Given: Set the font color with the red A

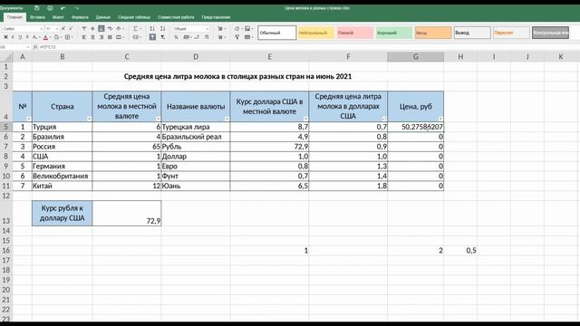Looking at the screenshot, I should [45, 37].
